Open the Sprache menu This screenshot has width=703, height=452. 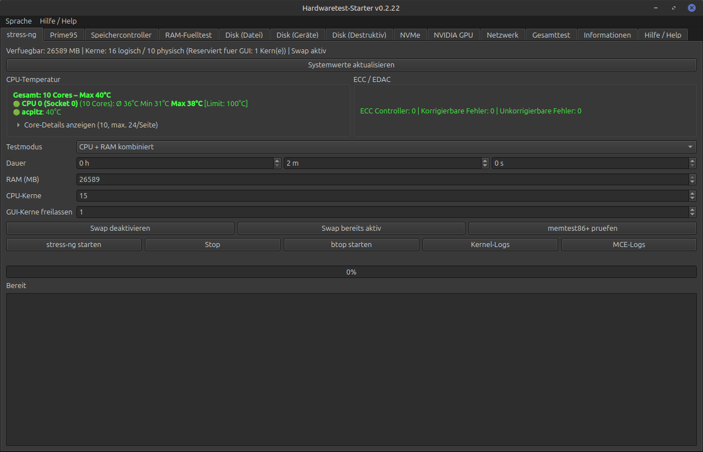click(x=19, y=21)
